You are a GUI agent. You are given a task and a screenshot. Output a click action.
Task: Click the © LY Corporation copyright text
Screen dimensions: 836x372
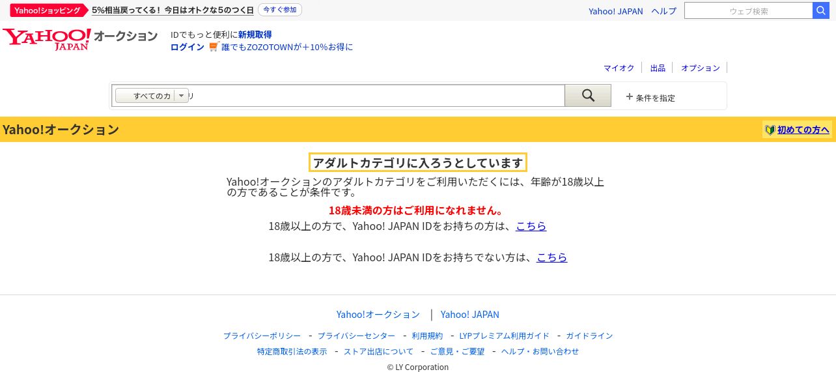[x=418, y=367]
